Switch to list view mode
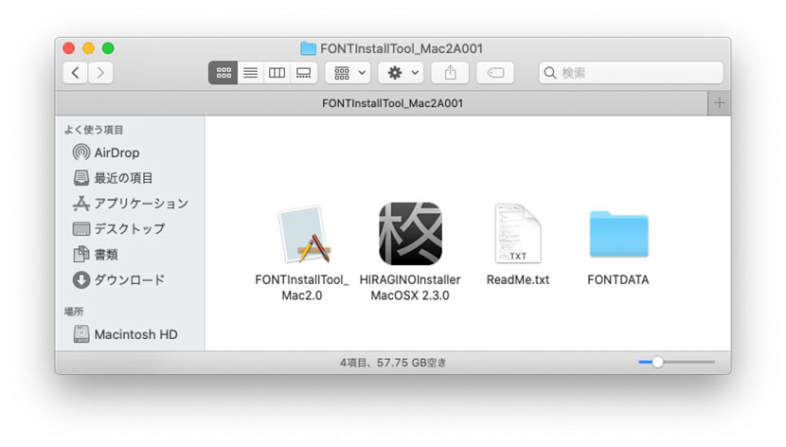The image size is (786, 447). (250, 73)
